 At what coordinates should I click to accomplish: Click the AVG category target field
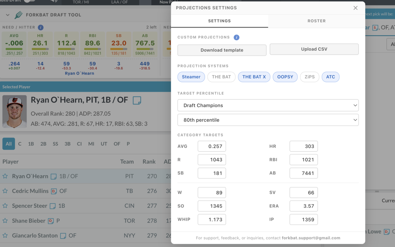(212, 146)
